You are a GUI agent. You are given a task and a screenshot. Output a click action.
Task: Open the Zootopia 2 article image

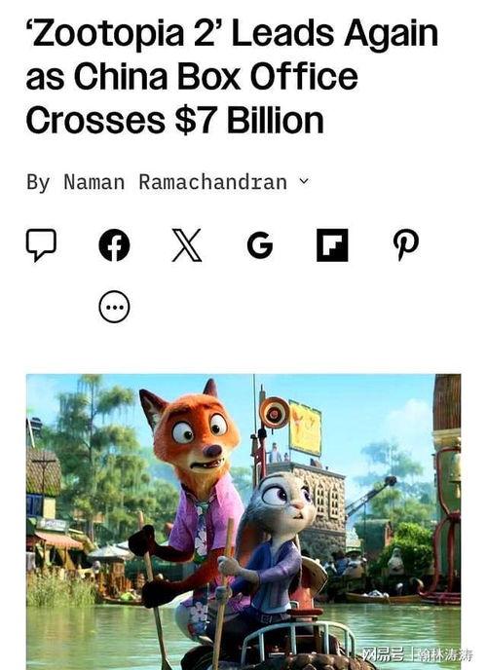click(243, 522)
